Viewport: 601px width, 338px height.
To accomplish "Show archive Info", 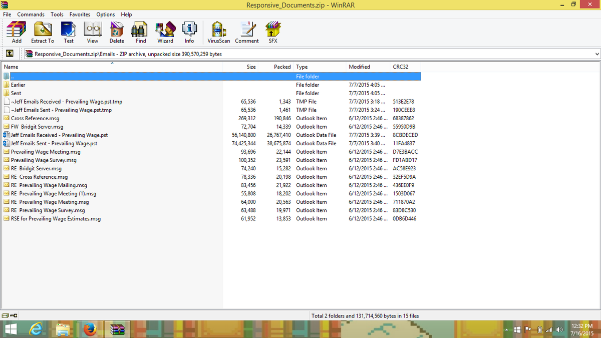I will point(189,33).
